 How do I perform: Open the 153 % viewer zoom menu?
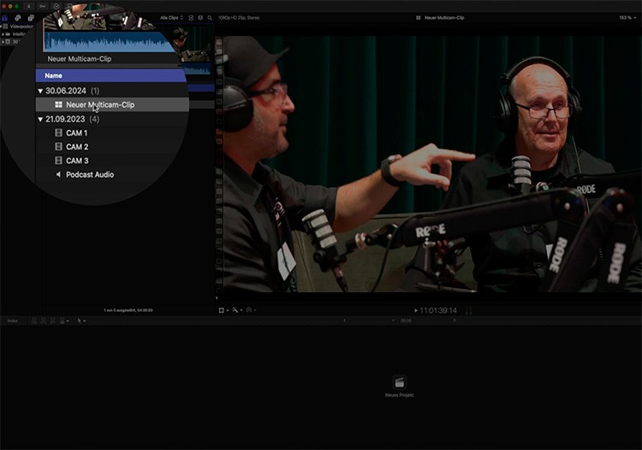coord(627,18)
